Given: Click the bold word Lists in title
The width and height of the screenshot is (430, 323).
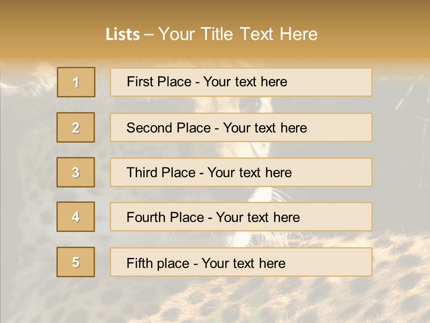Looking at the screenshot, I should coord(123,35).
